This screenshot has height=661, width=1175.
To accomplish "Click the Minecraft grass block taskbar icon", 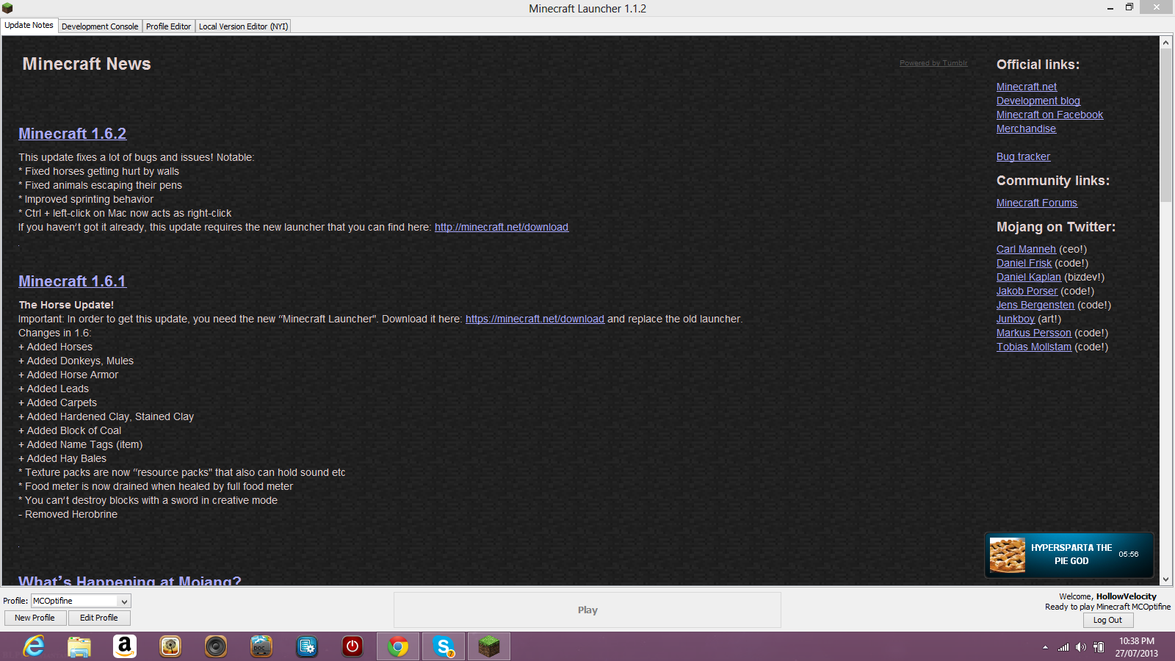I will (489, 646).
